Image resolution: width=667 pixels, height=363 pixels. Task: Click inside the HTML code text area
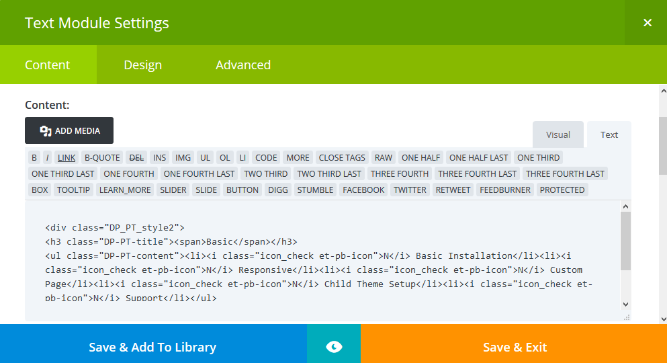[x=322, y=260]
